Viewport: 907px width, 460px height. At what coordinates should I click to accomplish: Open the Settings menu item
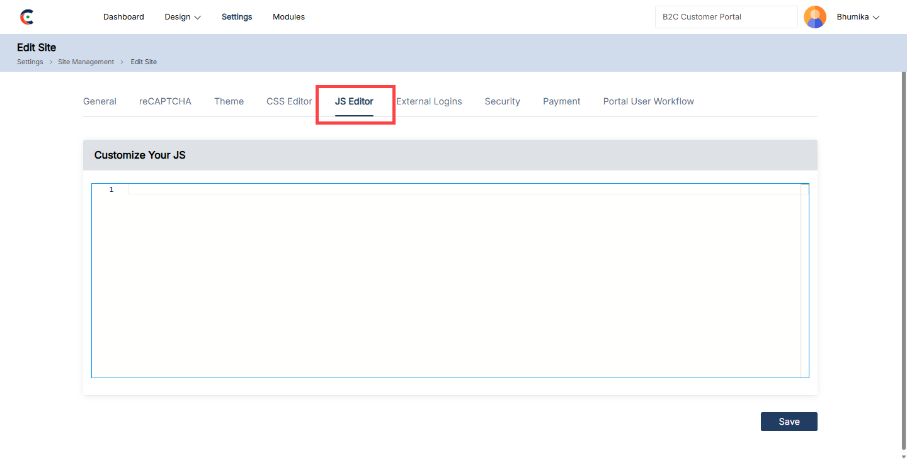coord(237,17)
